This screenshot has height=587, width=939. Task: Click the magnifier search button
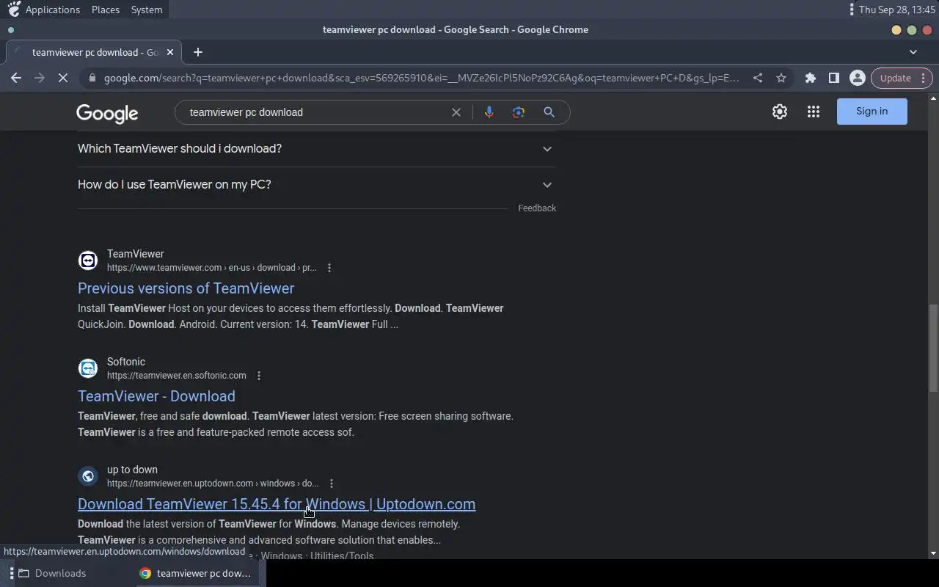pos(549,112)
